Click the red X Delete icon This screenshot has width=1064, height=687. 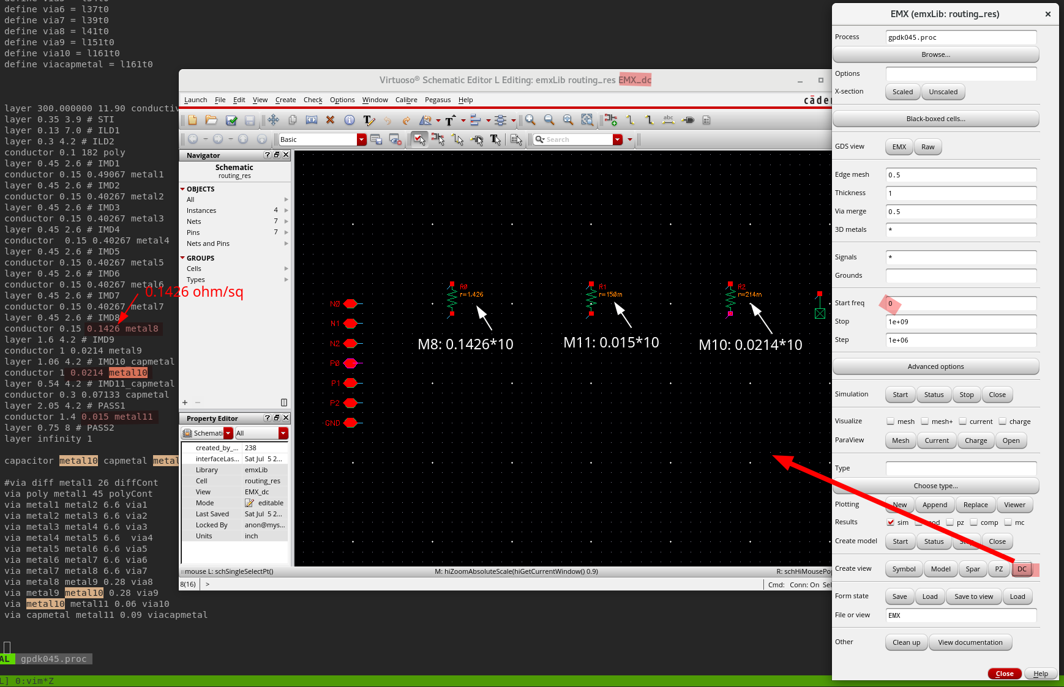pyautogui.click(x=330, y=120)
